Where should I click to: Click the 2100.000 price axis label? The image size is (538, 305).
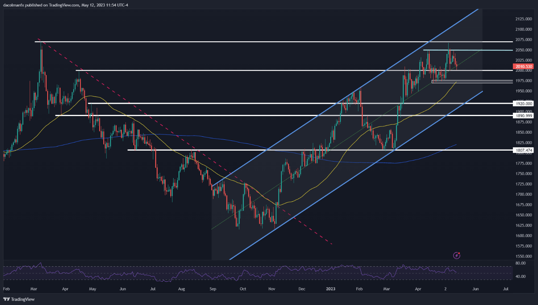pos(524,29)
